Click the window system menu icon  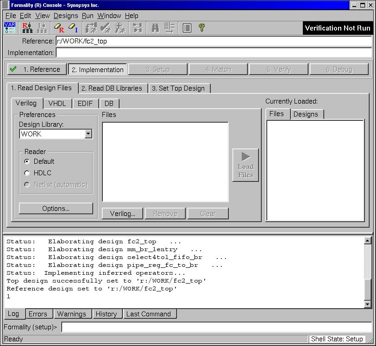point(5,5)
